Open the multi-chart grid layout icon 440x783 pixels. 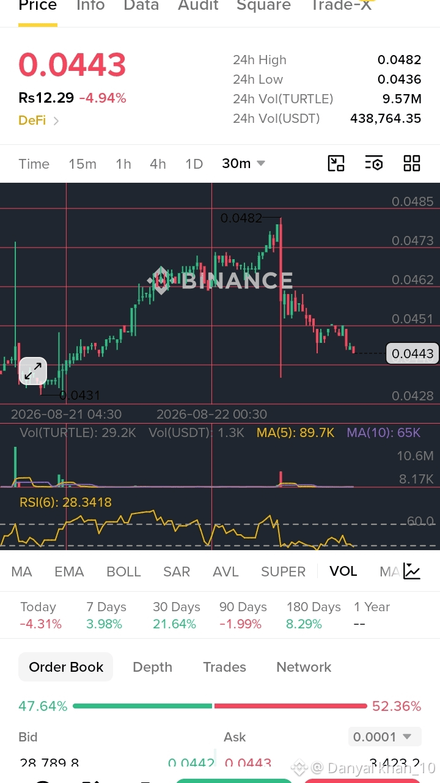click(412, 163)
